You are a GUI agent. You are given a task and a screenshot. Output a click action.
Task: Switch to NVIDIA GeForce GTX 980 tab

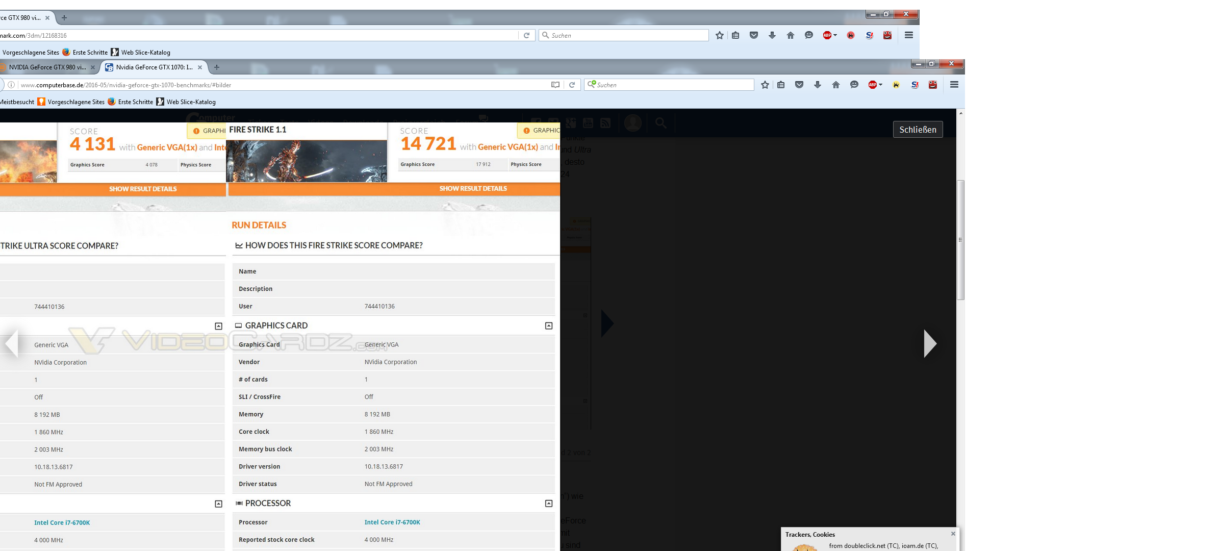(x=47, y=67)
